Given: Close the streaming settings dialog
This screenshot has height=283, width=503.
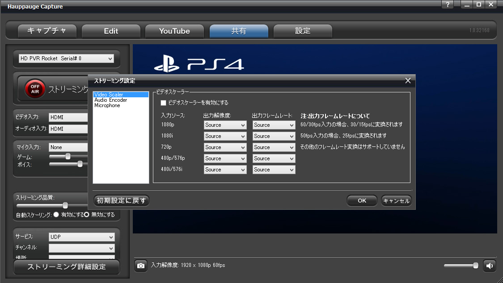Looking at the screenshot, I should [x=408, y=81].
